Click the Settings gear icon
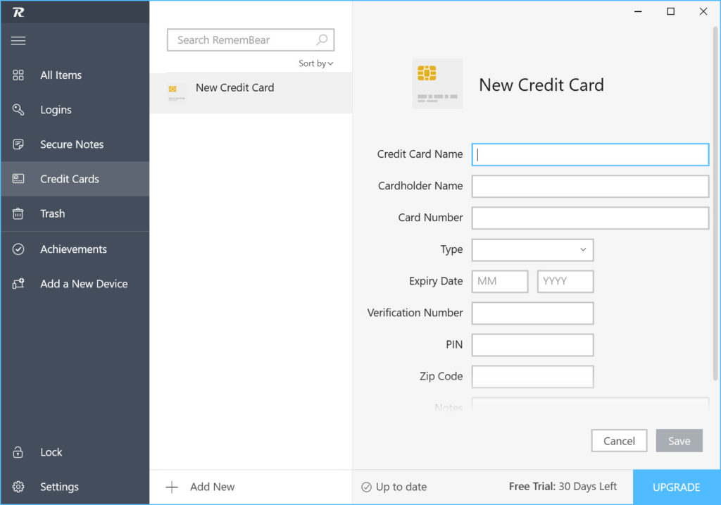Image resolution: width=721 pixels, height=505 pixels. (x=18, y=487)
